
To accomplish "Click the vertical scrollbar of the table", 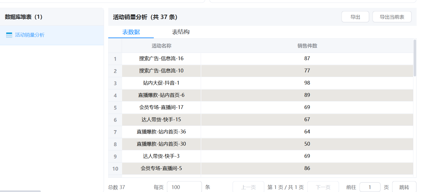I will [x=415, y=58].
